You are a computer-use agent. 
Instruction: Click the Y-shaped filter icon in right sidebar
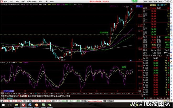(x=171, y=8)
